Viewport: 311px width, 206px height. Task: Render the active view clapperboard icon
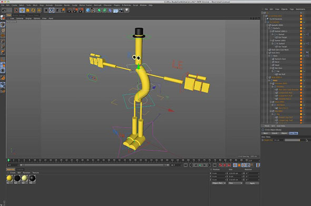pos(70,11)
